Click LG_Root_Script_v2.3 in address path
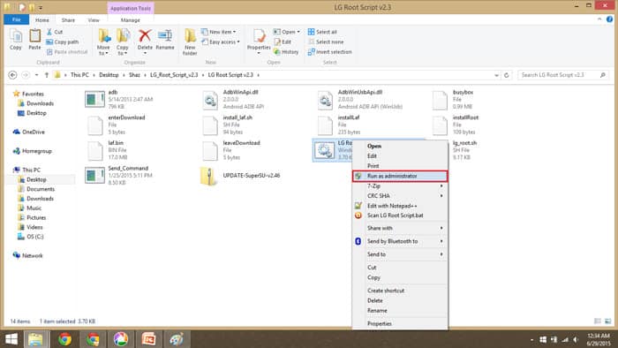 [x=174, y=75]
